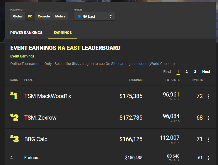Select the Global platform filter
218x165 pixels.
18,16
